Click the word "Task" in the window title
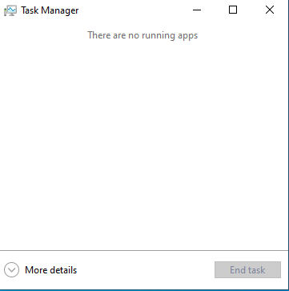 tap(30, 10)
